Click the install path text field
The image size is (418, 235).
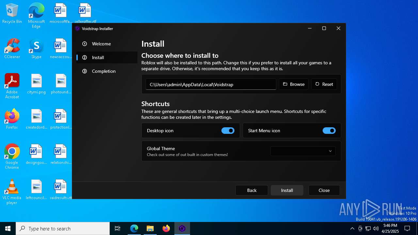(211, 85)
